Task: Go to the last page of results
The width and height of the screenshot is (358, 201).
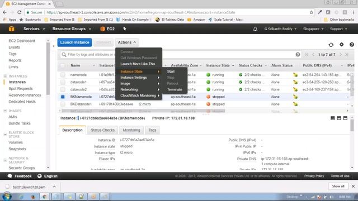Action: (x=347, y=55)
